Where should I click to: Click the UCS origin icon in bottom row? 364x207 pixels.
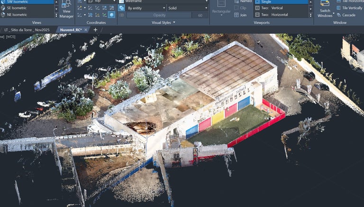tap(90, 15)
